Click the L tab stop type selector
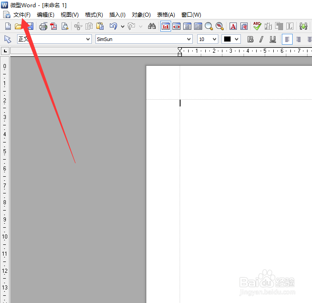 coord(5,51)
